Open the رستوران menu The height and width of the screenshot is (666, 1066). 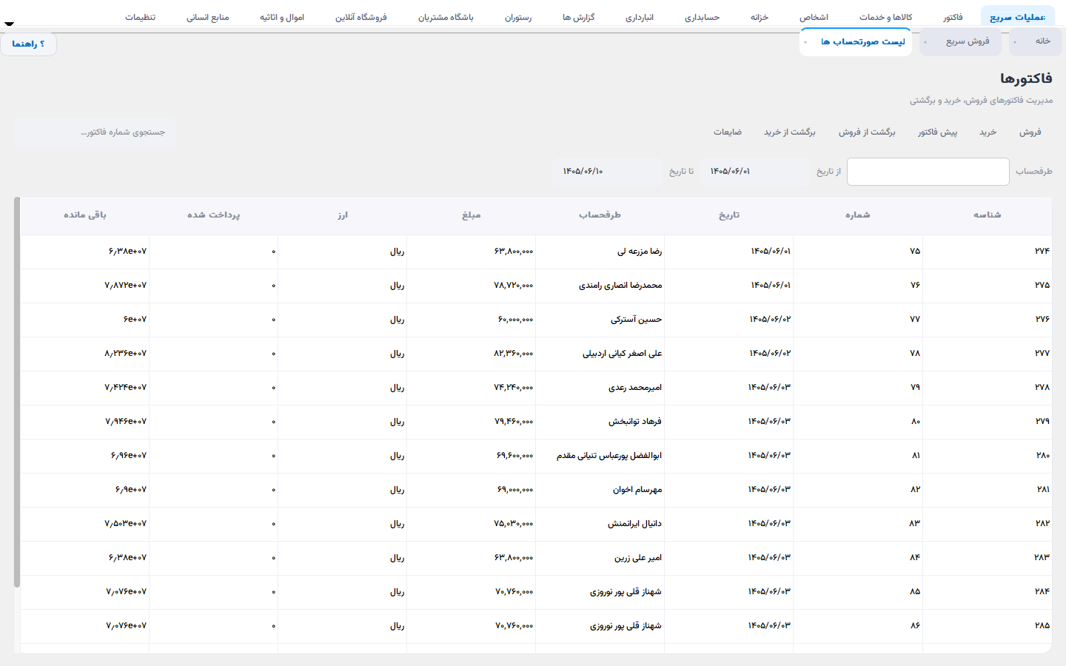coord(518,17)
